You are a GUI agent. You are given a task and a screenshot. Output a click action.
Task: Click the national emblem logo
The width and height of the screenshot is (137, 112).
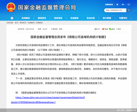[11, 7]
